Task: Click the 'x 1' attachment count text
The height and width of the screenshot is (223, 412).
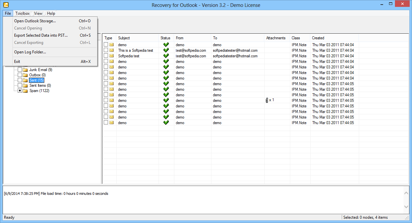Action: point(271,100)
